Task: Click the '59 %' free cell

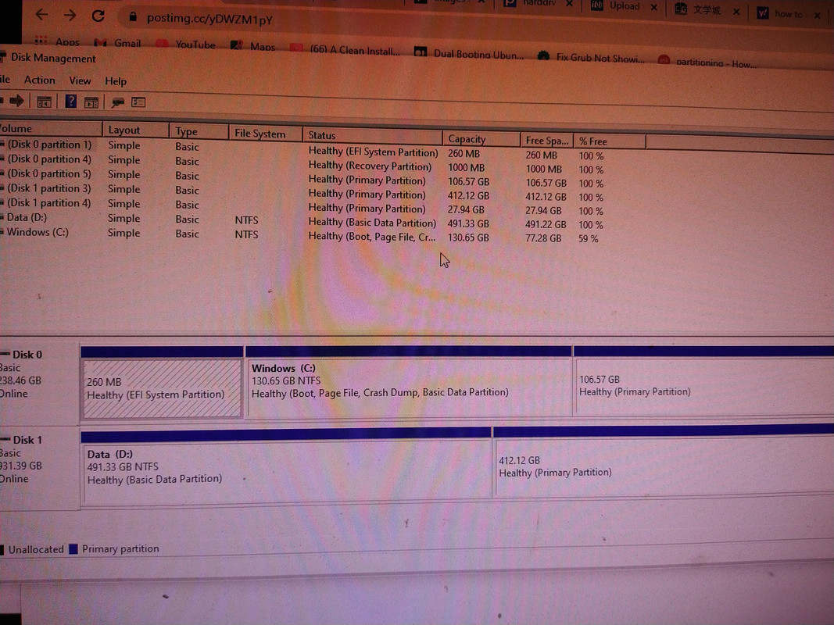Action: click(x=589, y=238)
